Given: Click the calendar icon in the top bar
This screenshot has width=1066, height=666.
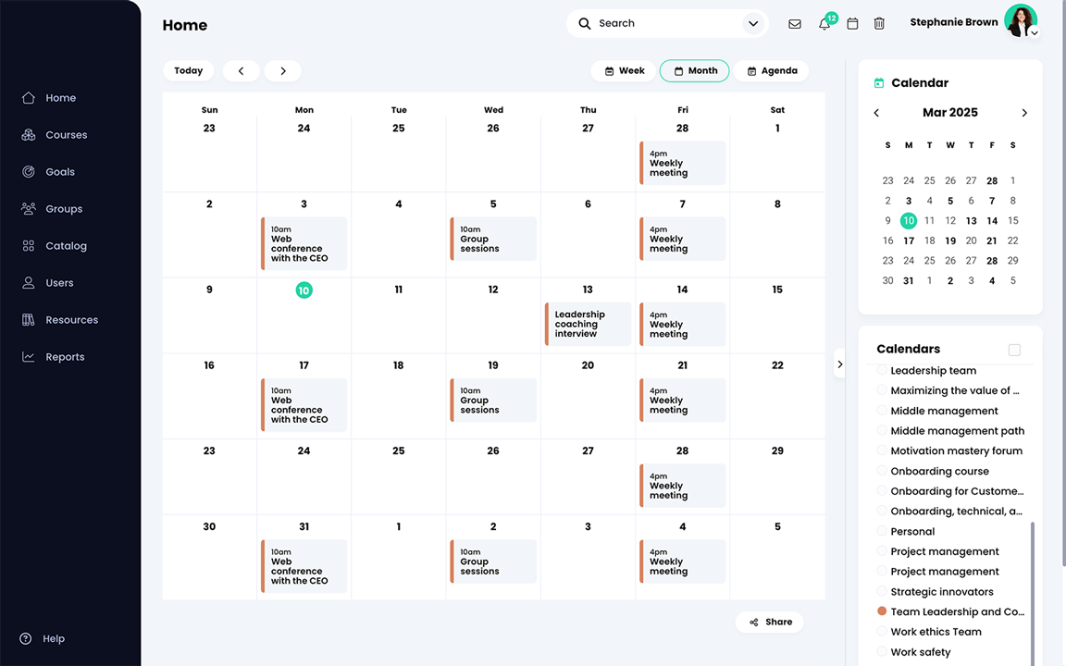Looking at the screenshot, I should [852, 23].
